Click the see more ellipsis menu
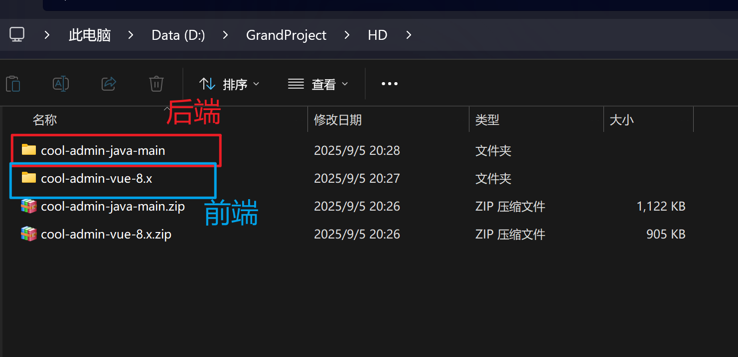This screenshot has width=738, height=357. (x=389, y=84)
